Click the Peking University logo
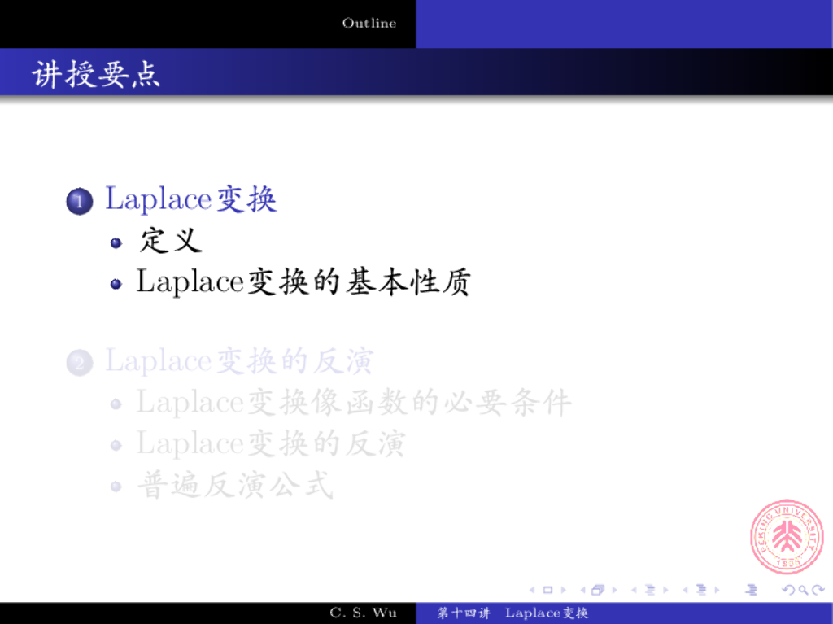The width and height of the screenshot is (833, 624). pyautogui.click(x=786, y=537)
